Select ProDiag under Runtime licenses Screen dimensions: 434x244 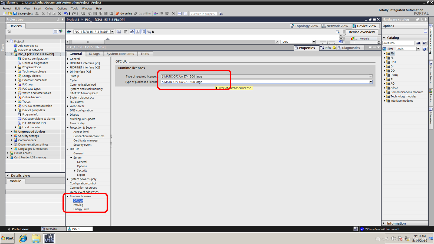point(78,205)
